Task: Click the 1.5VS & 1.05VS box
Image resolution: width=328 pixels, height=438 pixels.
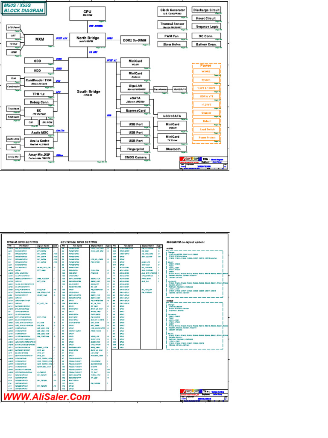Action: pos(206,88)
